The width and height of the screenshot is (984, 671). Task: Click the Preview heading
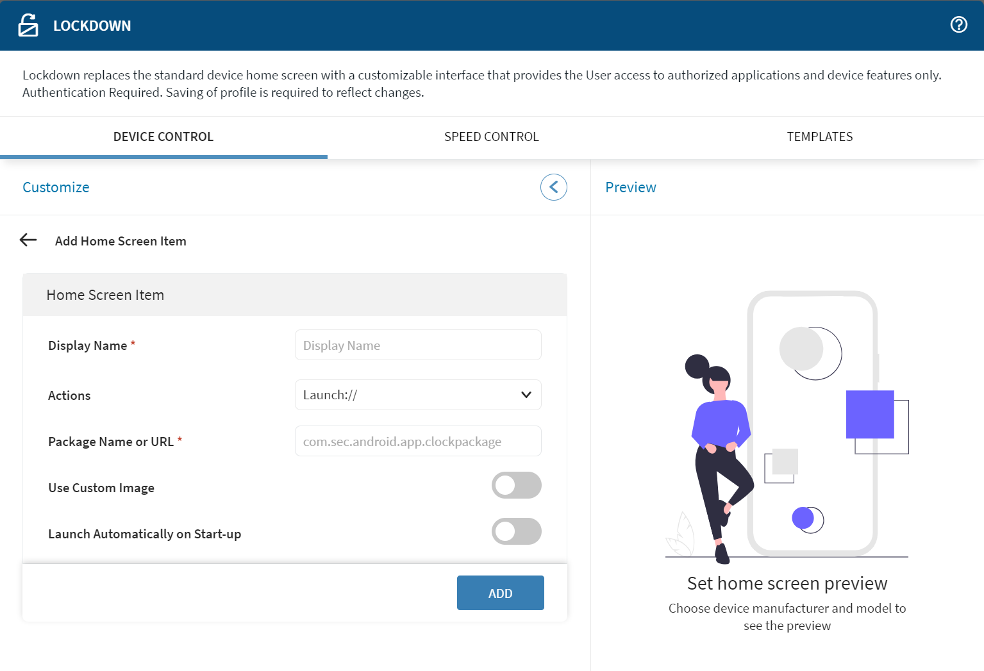click(630, 187)
